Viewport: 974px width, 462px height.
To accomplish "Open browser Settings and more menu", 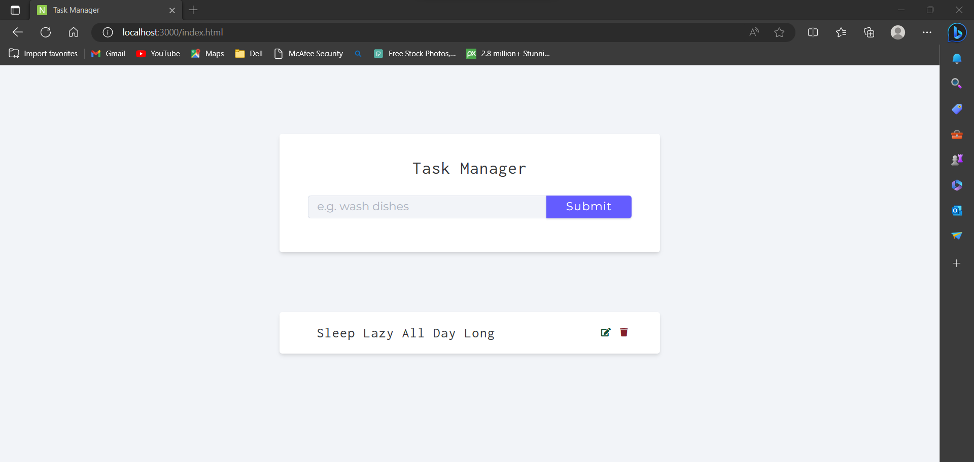I will [927, 32].
